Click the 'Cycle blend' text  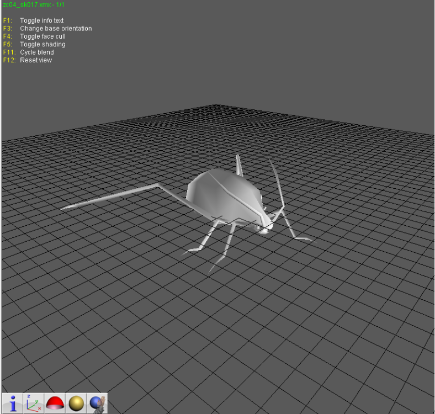point(37,52)
